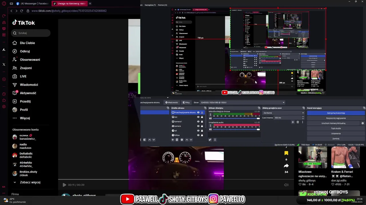
Task: Unlock the Przechwytywanie ekranu source
Action: pos(202,112)
